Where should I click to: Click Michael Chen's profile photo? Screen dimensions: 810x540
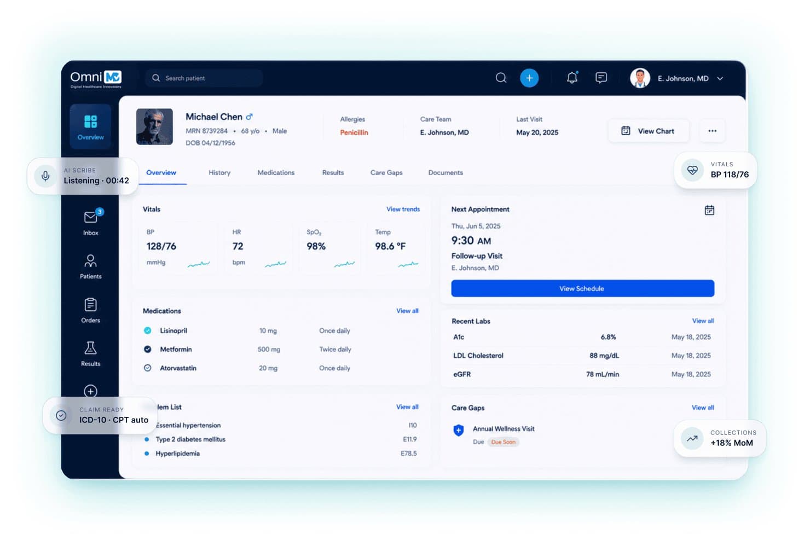click(154, 126)
